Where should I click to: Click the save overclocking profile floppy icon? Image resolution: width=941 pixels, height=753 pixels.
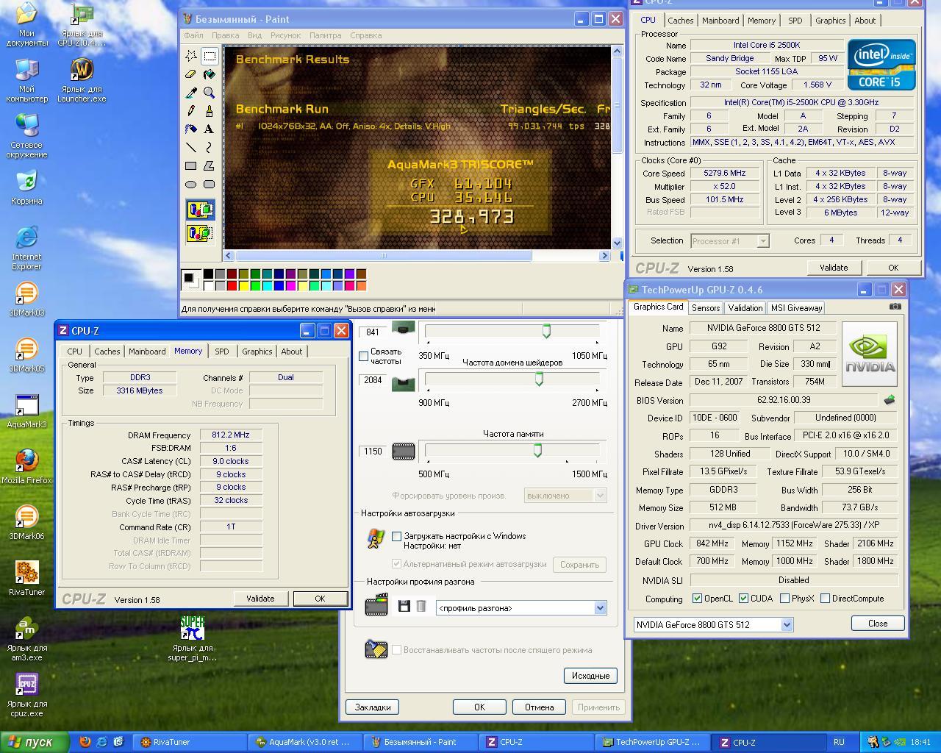click(x=404, y=606)
